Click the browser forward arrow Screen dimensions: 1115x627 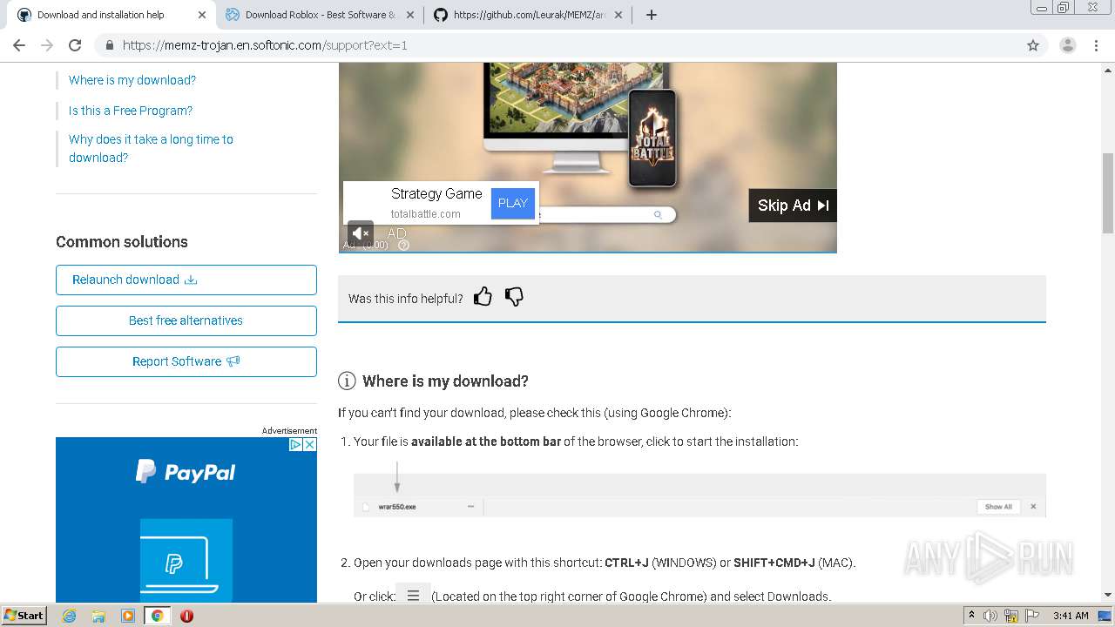pos(47,45)
